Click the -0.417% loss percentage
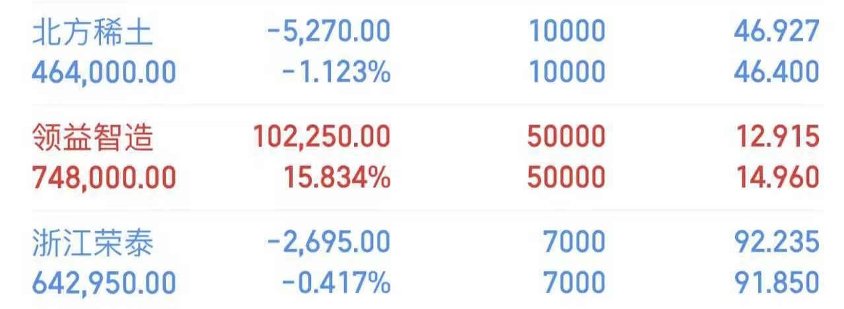 pyautogui.click(x=336, y=283)
